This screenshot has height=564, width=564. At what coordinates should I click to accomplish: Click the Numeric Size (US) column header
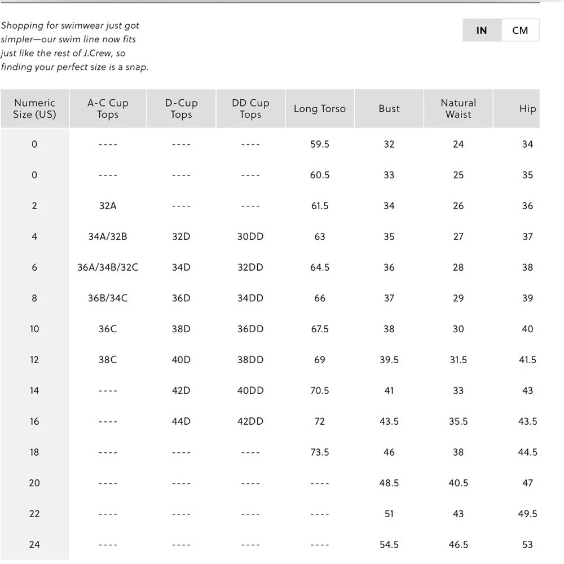tap(34, 109)
